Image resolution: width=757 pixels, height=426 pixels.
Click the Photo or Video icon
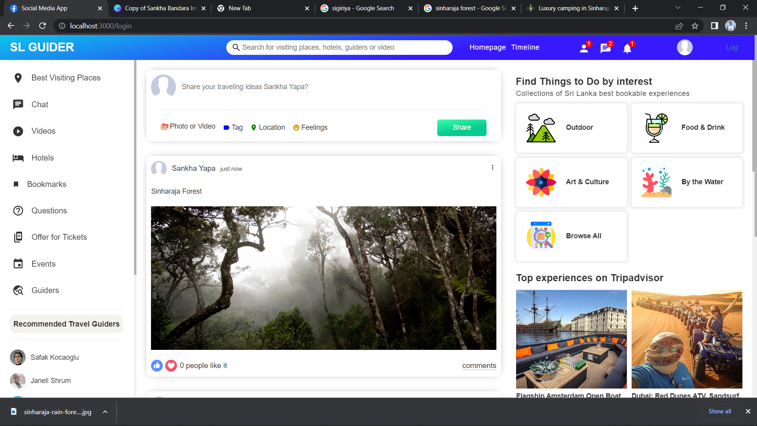click(165, 126)
